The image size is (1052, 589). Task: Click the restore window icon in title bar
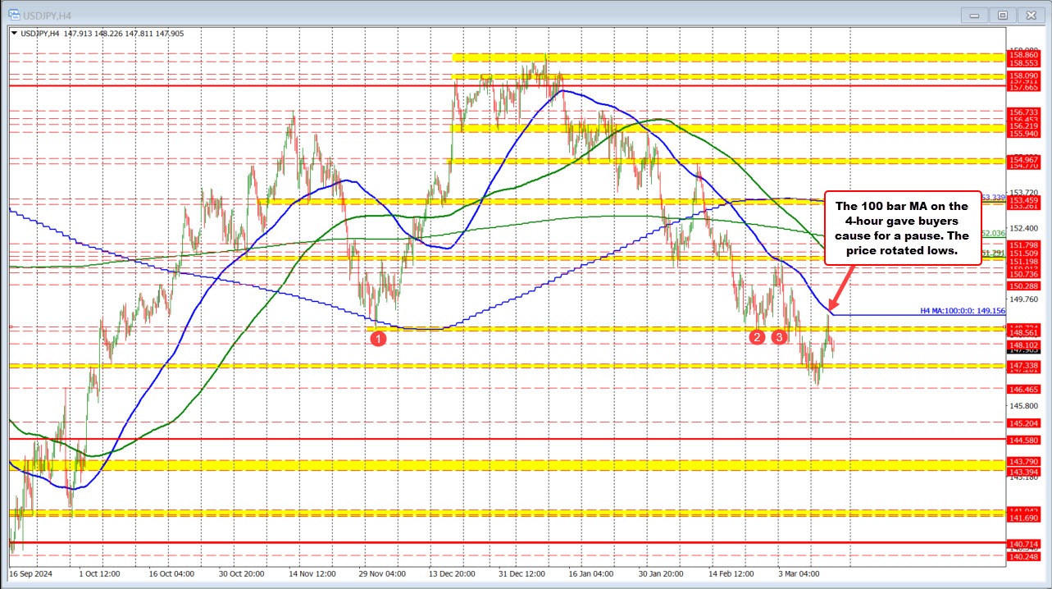(1003, 14)
